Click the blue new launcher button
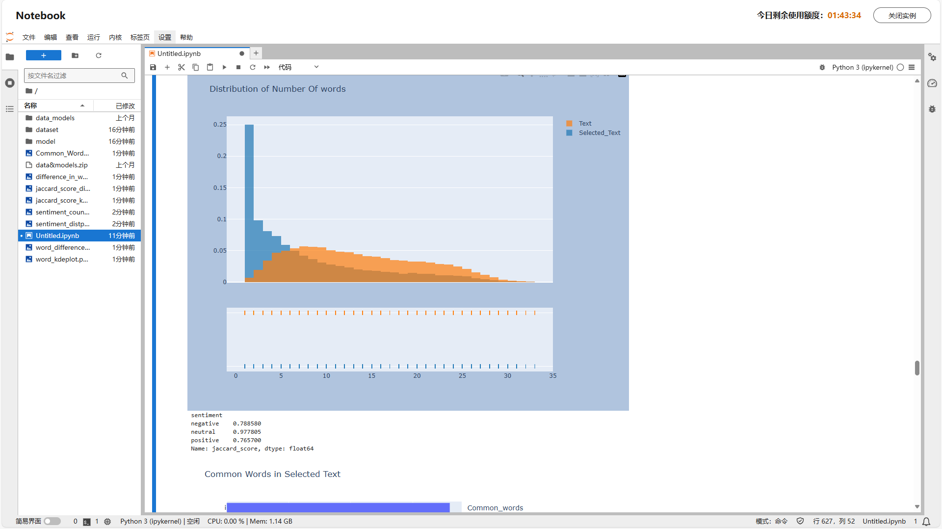942x529 pixels. coord(44,55)
